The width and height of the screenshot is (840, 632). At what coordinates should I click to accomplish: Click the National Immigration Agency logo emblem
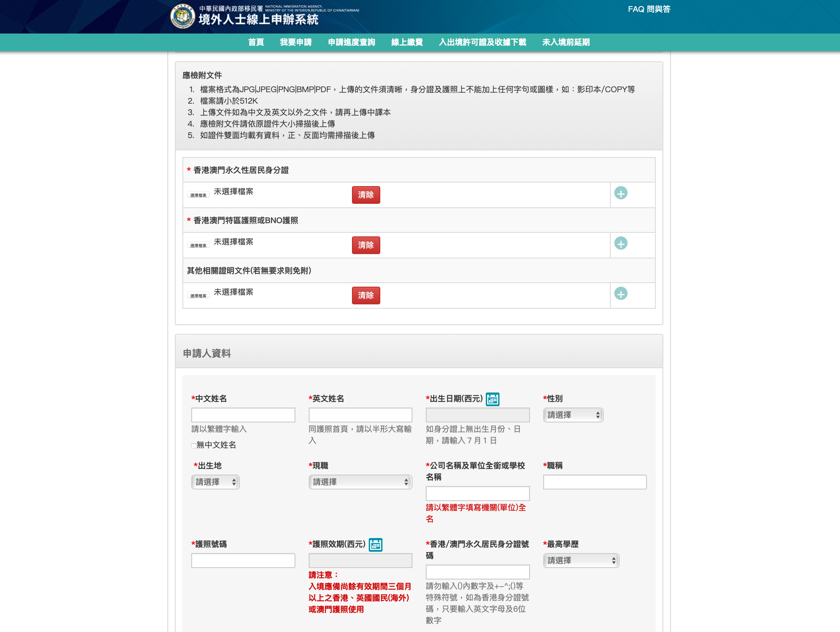click(182, 16)
